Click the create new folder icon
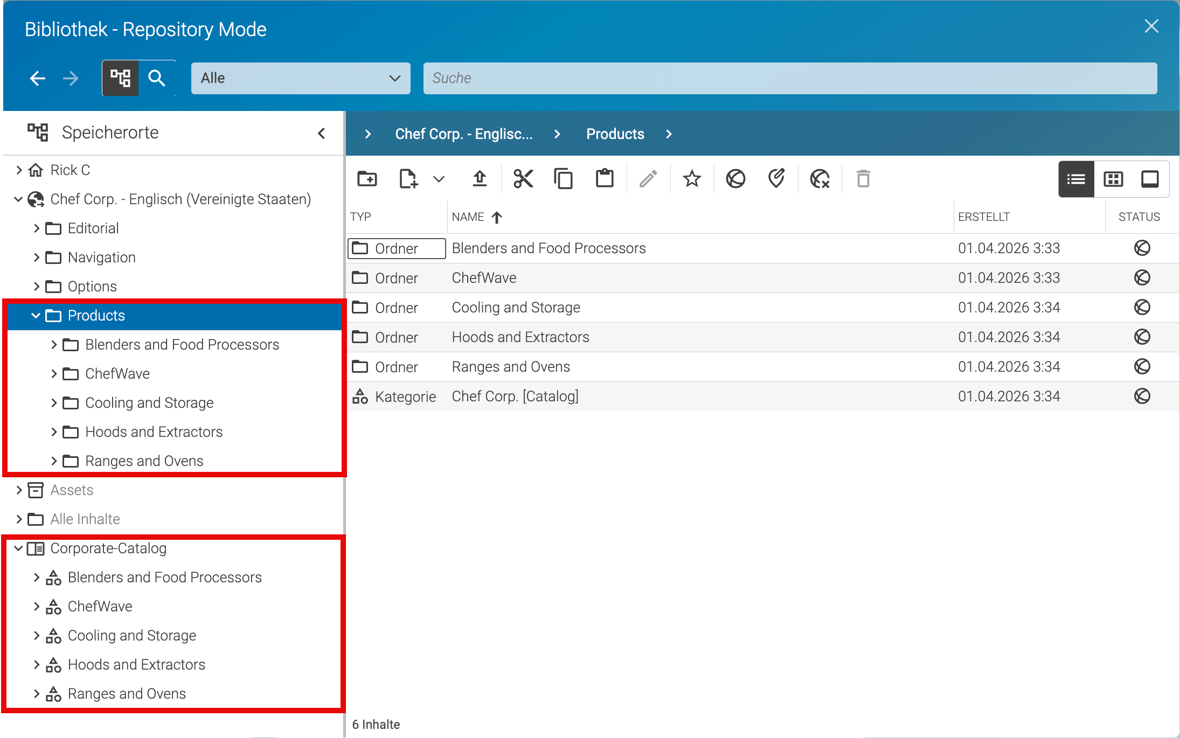Screen dimensions: 1180x738 [x=367, y=179]
